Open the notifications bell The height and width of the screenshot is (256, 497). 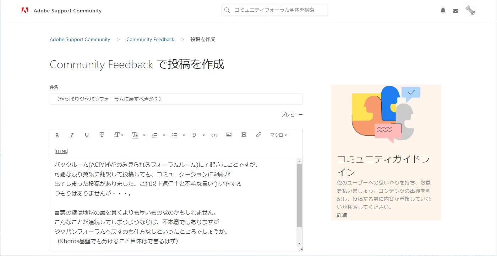443,11
